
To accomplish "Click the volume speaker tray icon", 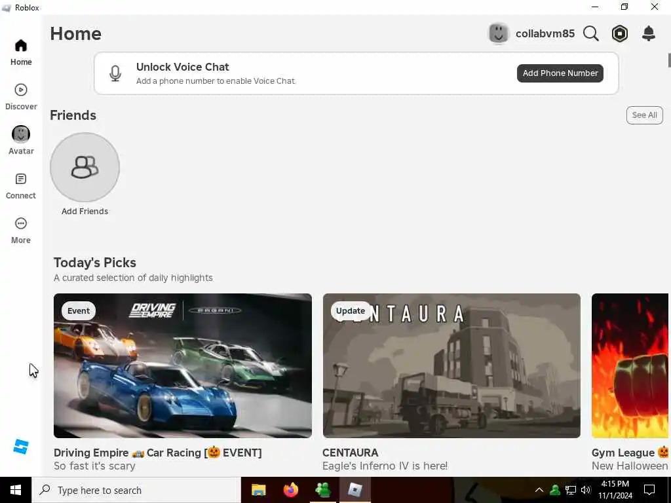I will [x=586, y=490].
